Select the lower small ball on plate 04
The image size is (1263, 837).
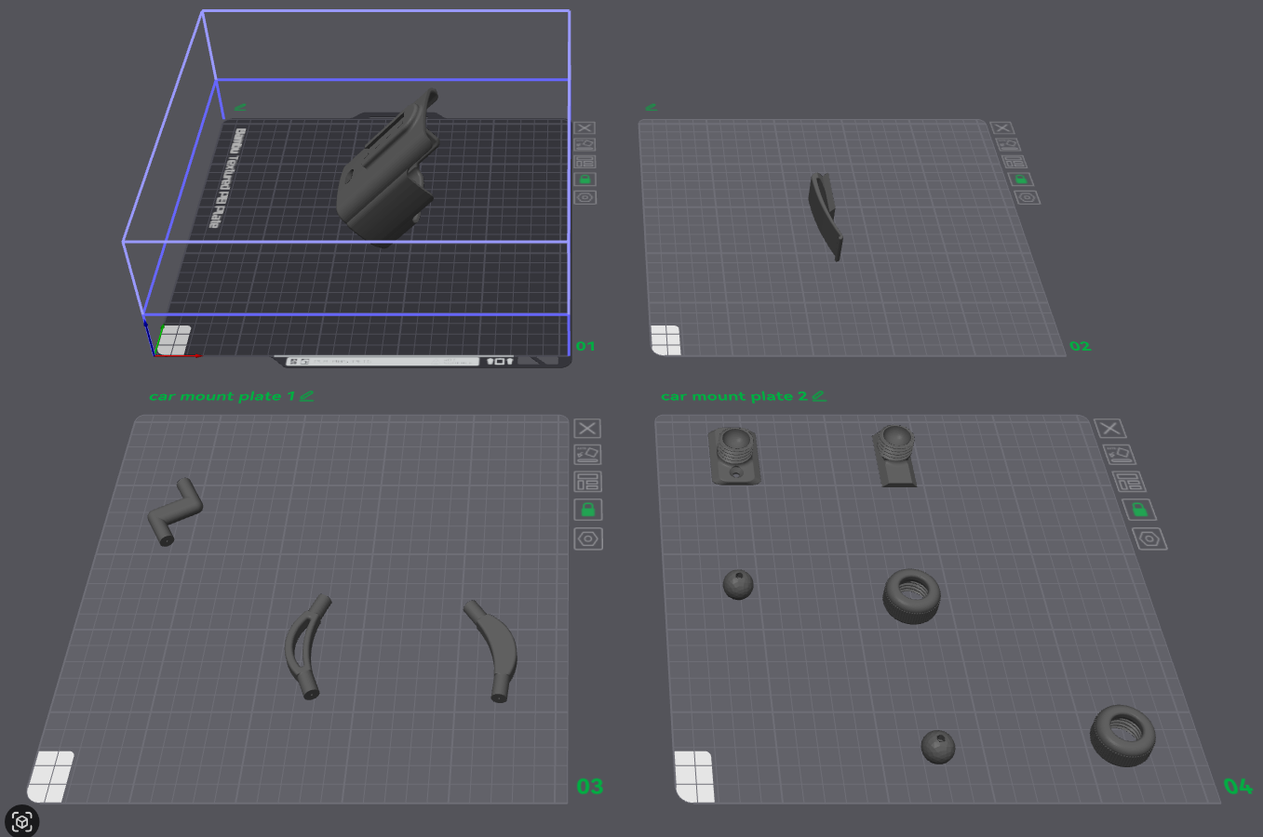(x=938, y=746)
